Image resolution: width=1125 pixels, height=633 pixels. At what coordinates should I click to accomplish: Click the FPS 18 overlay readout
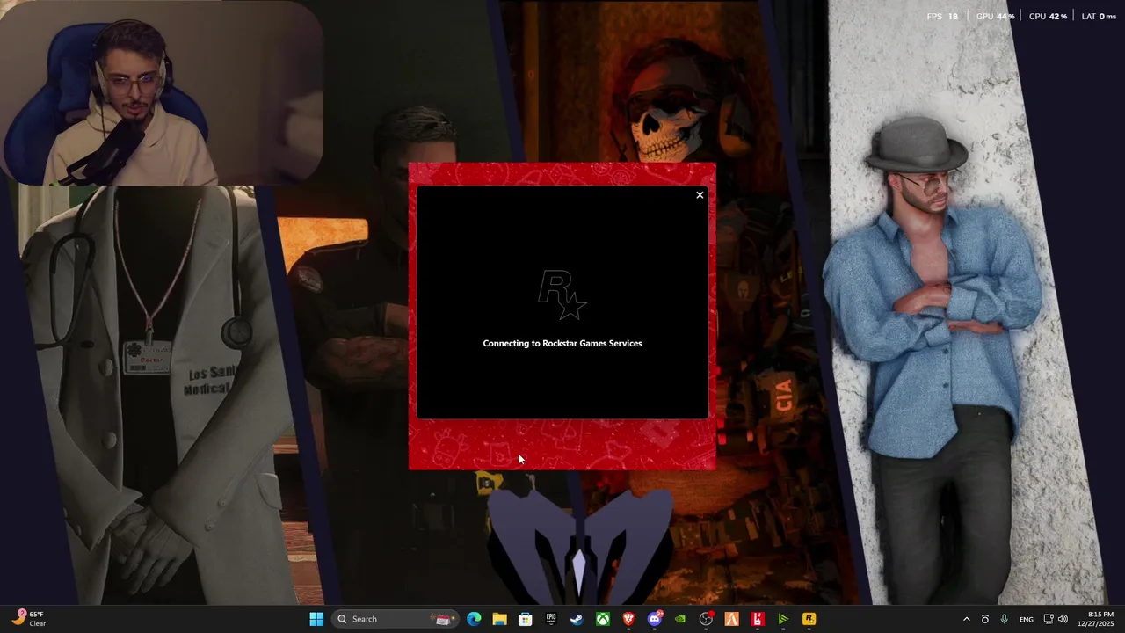click(942, 17)
